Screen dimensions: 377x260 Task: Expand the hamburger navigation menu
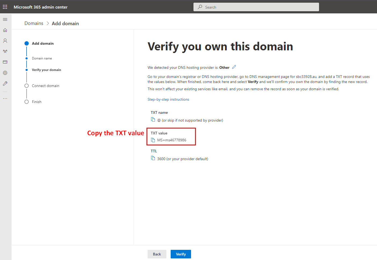point(5,20)
